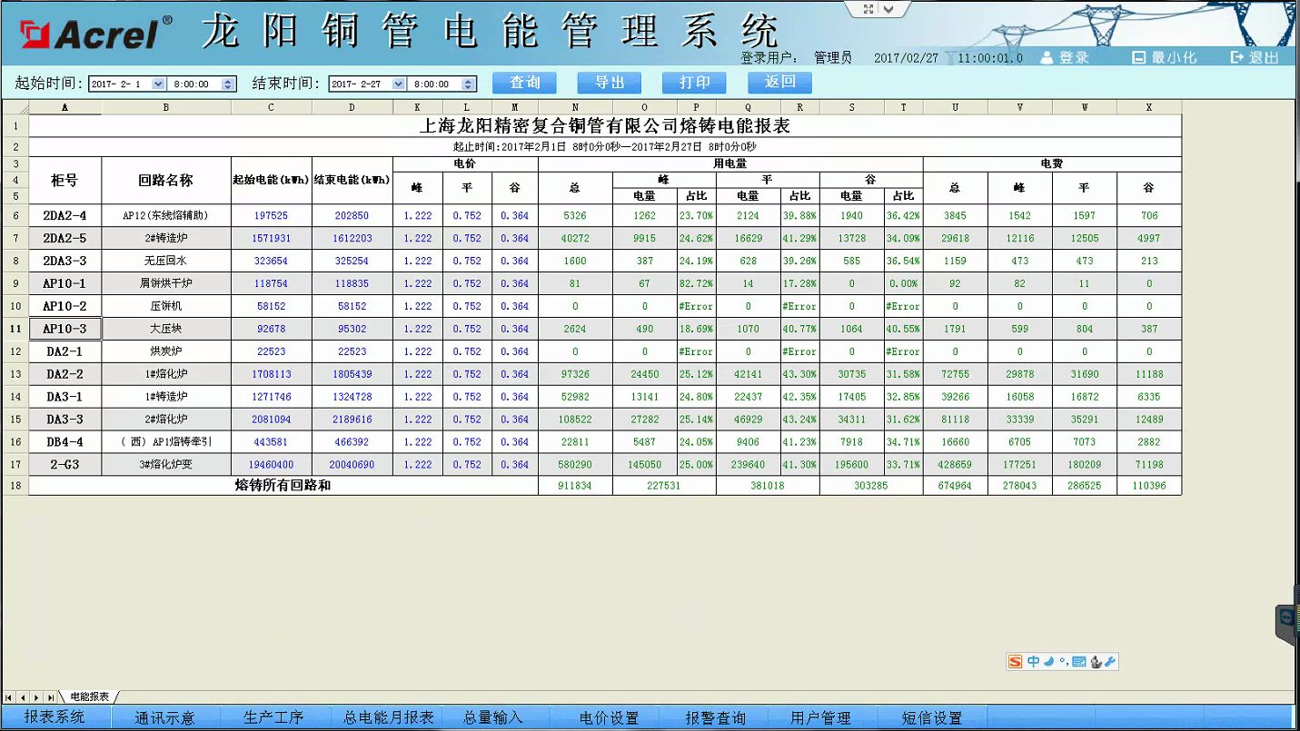Click the fullscreen icon on top pull-down tab

click(x=868, y=9)
